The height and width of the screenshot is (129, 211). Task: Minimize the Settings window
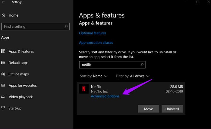click(x=187, y=2)
